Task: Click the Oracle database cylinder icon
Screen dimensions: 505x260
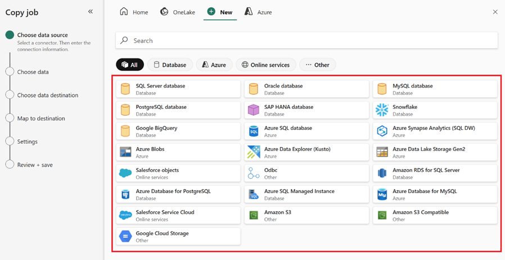Action: (254, 89)
